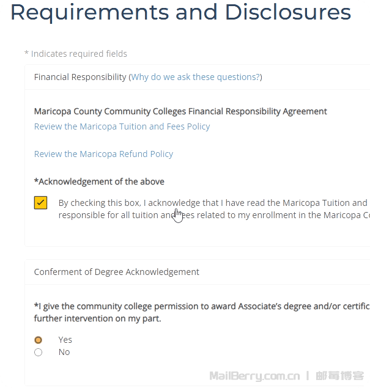370x388 pixels.
Task: Click the Conferment of Degree Acknowledgement header
Action: (116, 272)
